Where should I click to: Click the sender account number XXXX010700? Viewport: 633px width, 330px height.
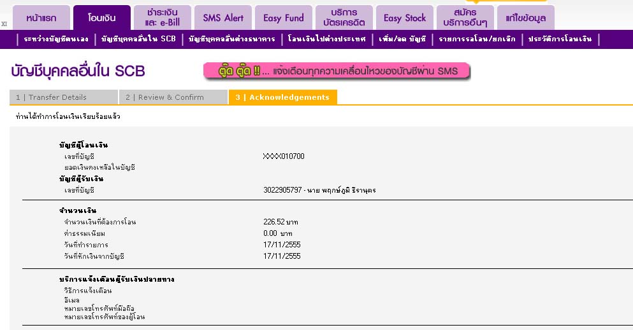click(x=284, y=156)
